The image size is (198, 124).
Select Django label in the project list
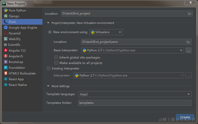tap(14, 16)
